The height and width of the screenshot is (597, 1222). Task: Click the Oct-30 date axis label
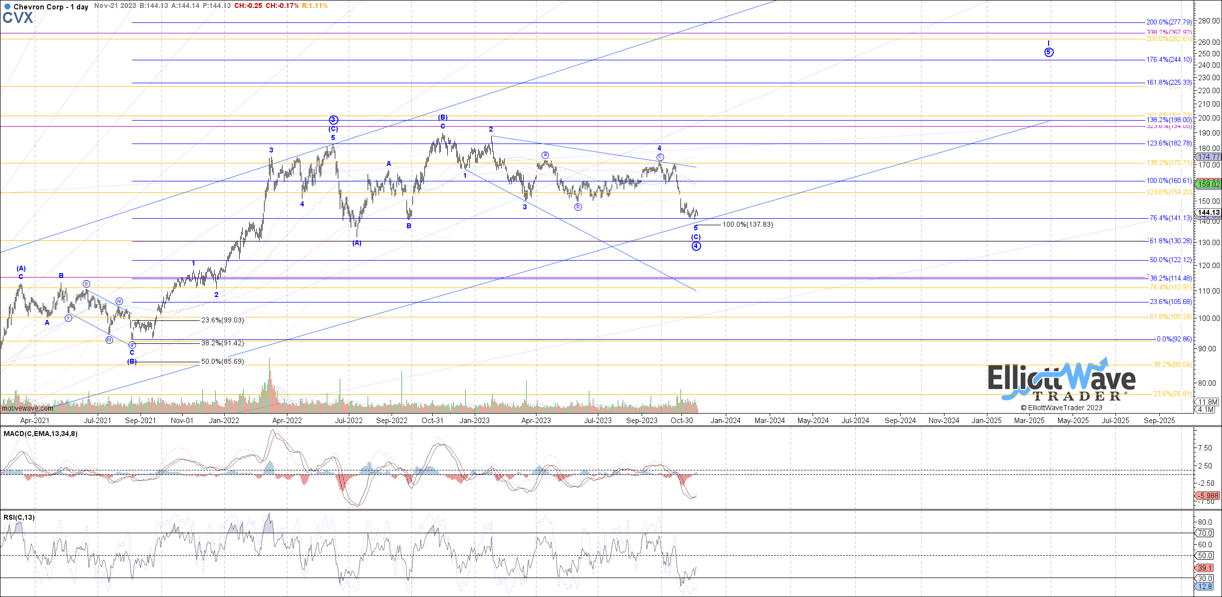pyautogui.click(x=681, y=421)
